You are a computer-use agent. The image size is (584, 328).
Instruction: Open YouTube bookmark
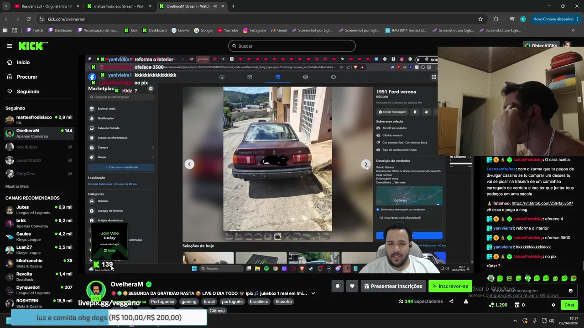tap(228, 31)
